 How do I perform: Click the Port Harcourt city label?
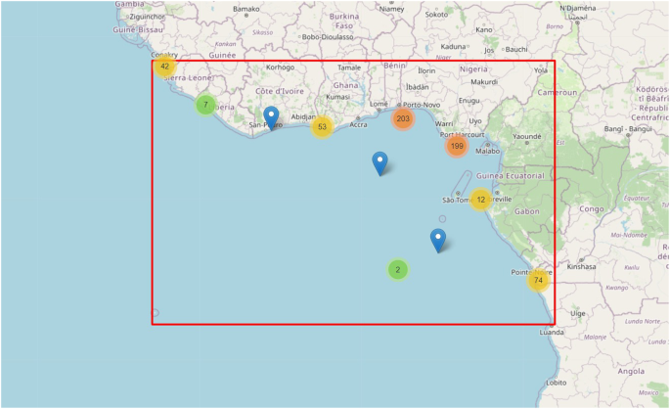(462, 135)
